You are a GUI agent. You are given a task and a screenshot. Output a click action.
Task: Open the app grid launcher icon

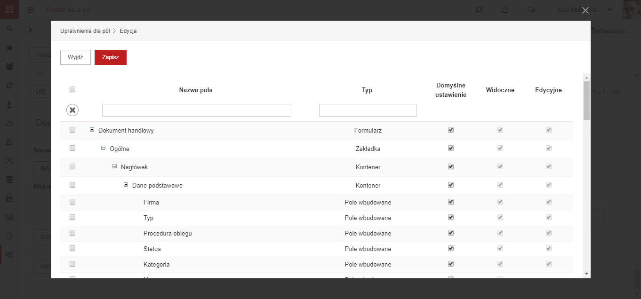(x=9, y=9)
